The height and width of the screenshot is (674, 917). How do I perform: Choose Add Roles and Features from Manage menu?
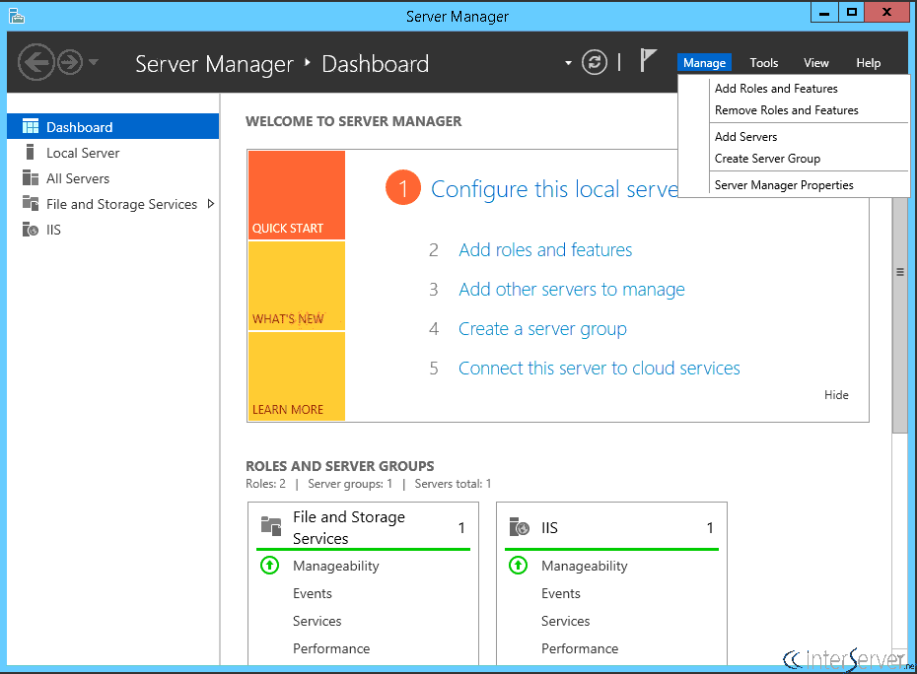click(x=776, y=89)
